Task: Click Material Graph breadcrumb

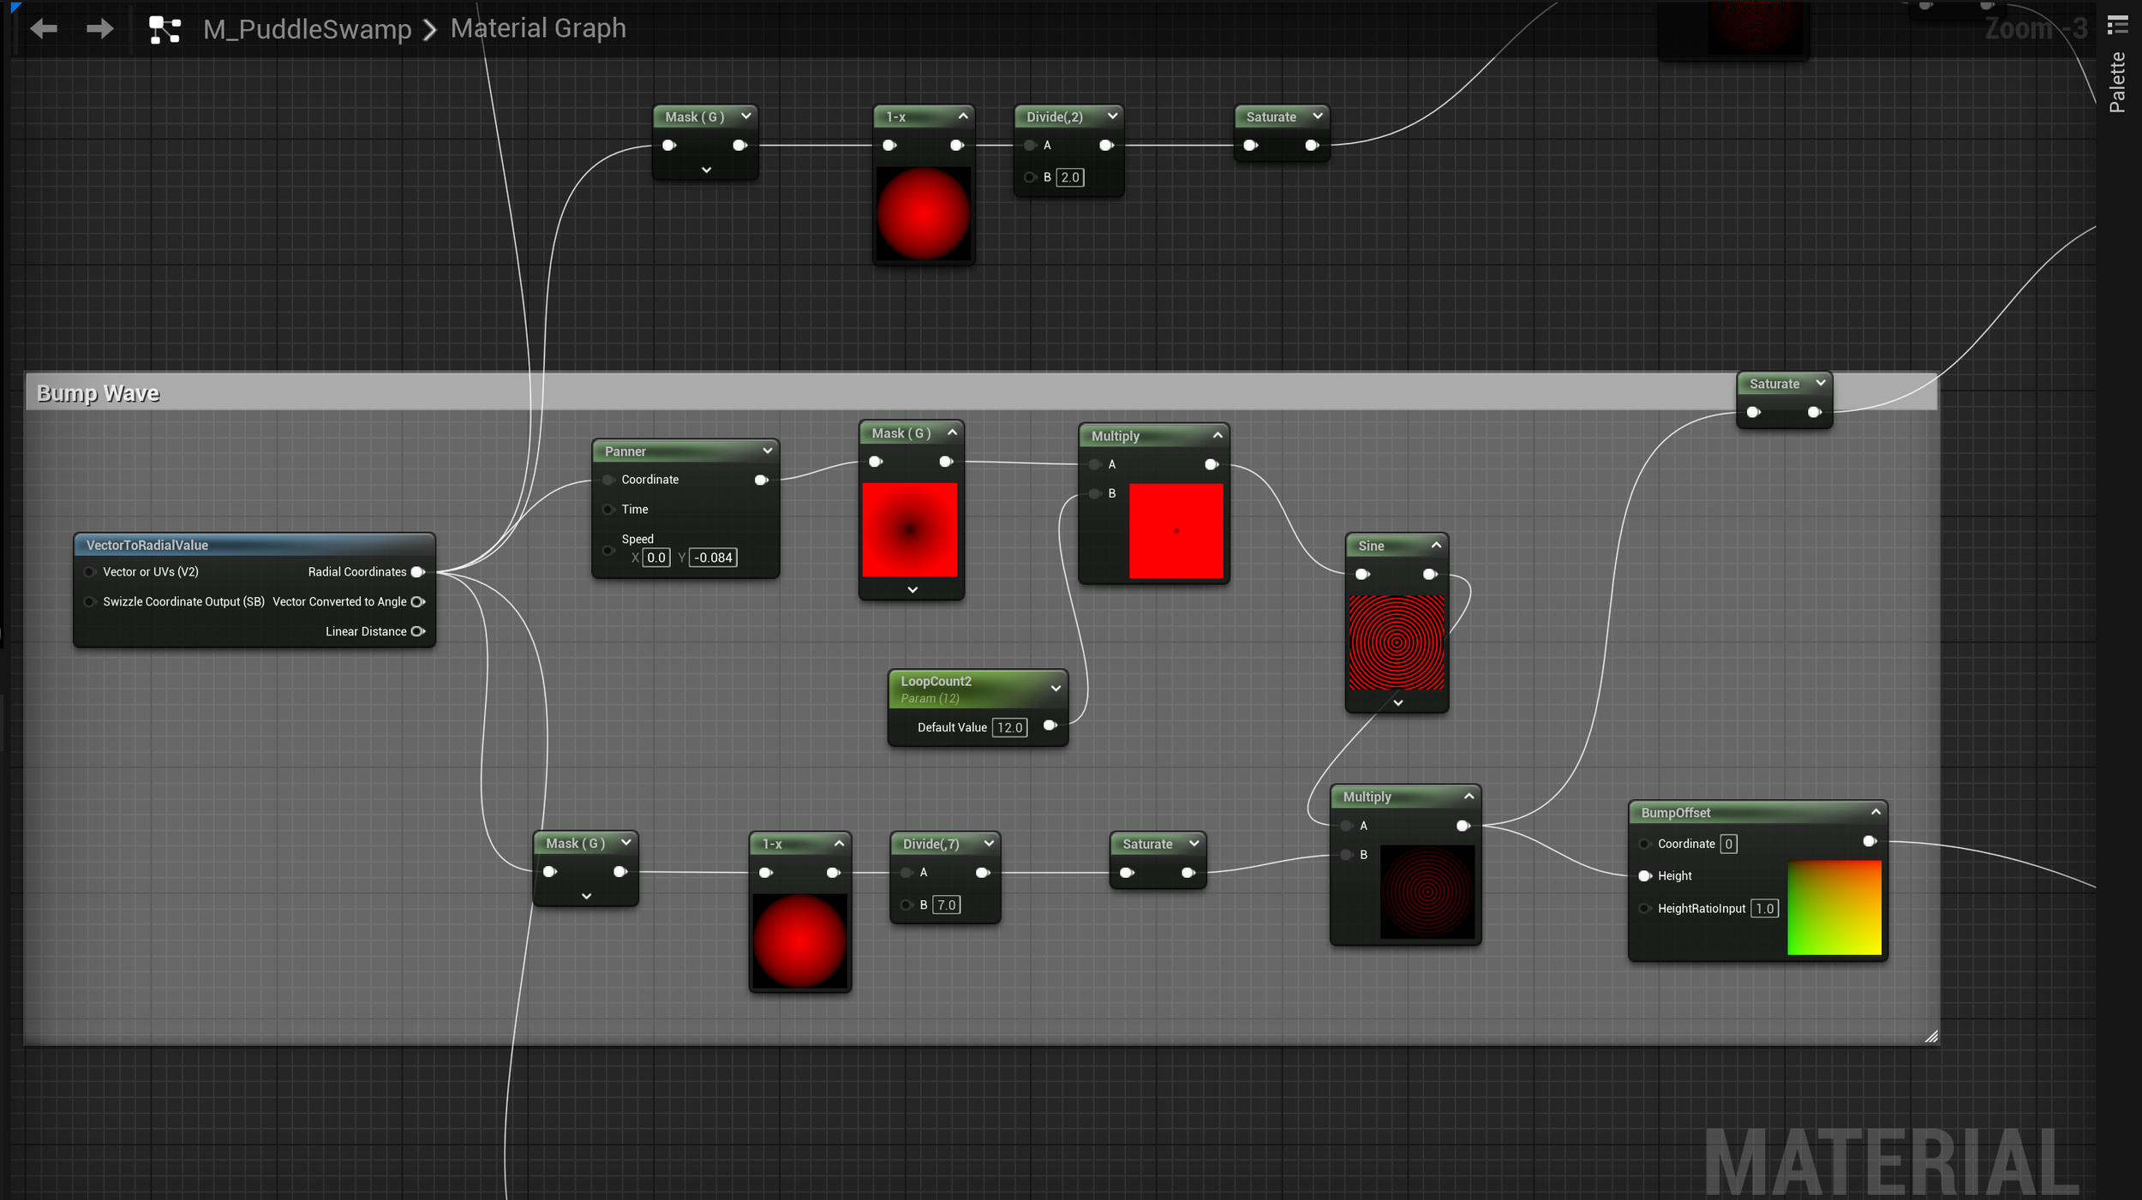Action: click(538, 29)
